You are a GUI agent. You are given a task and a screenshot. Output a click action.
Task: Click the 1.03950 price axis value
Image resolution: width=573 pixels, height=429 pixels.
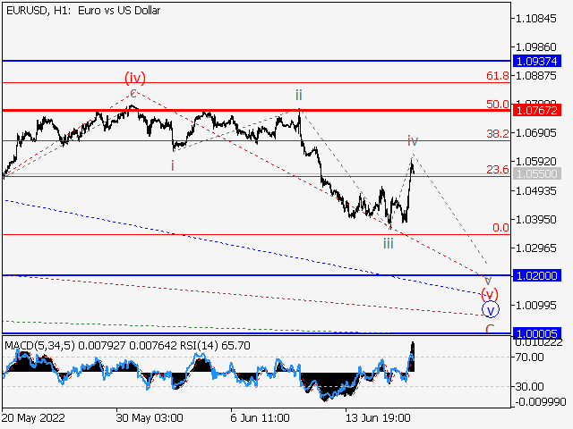(535, 220)
